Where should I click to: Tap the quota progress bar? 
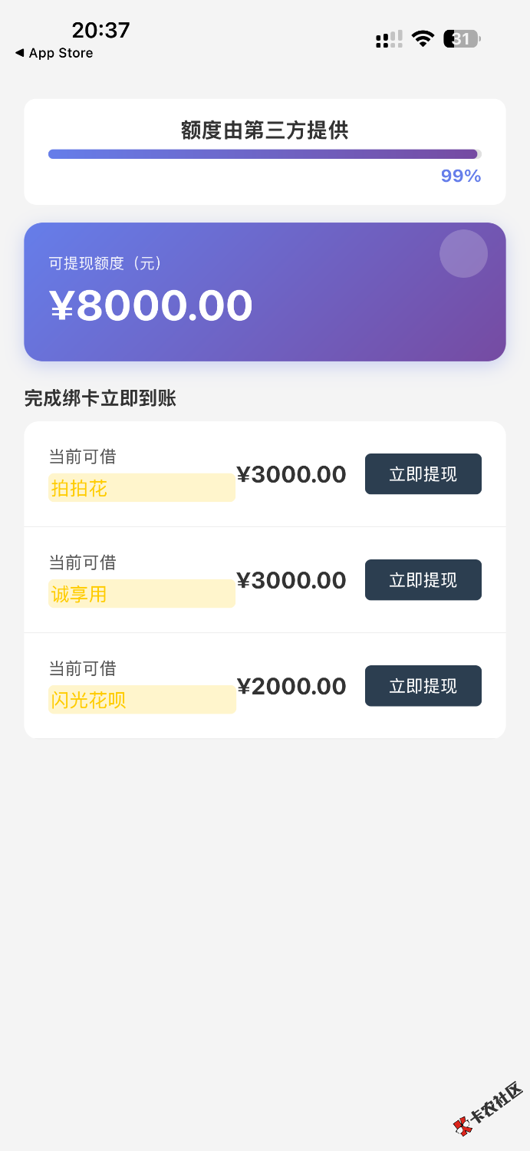click(264, 154)
